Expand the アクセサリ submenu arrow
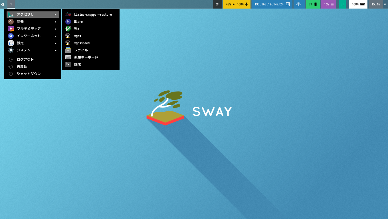This screenshot has height=219, width=388. [x=56, y=15]
